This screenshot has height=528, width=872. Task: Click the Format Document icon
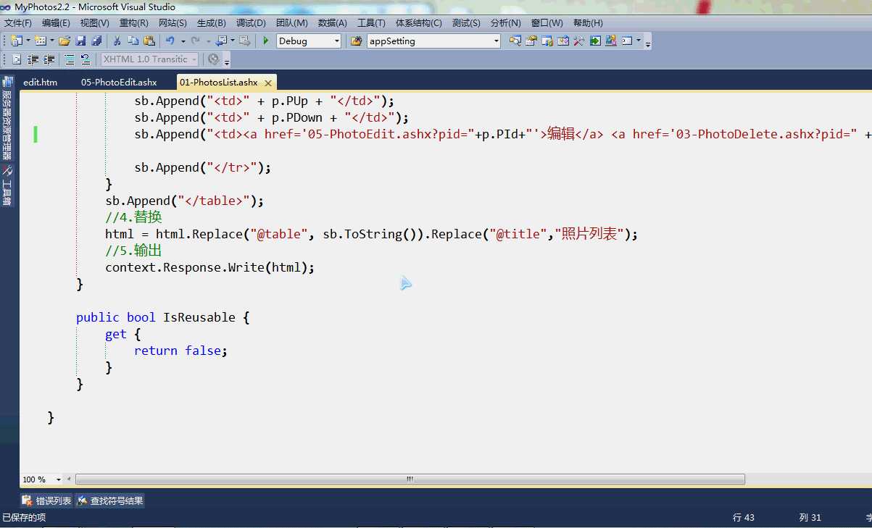point(16,59)
